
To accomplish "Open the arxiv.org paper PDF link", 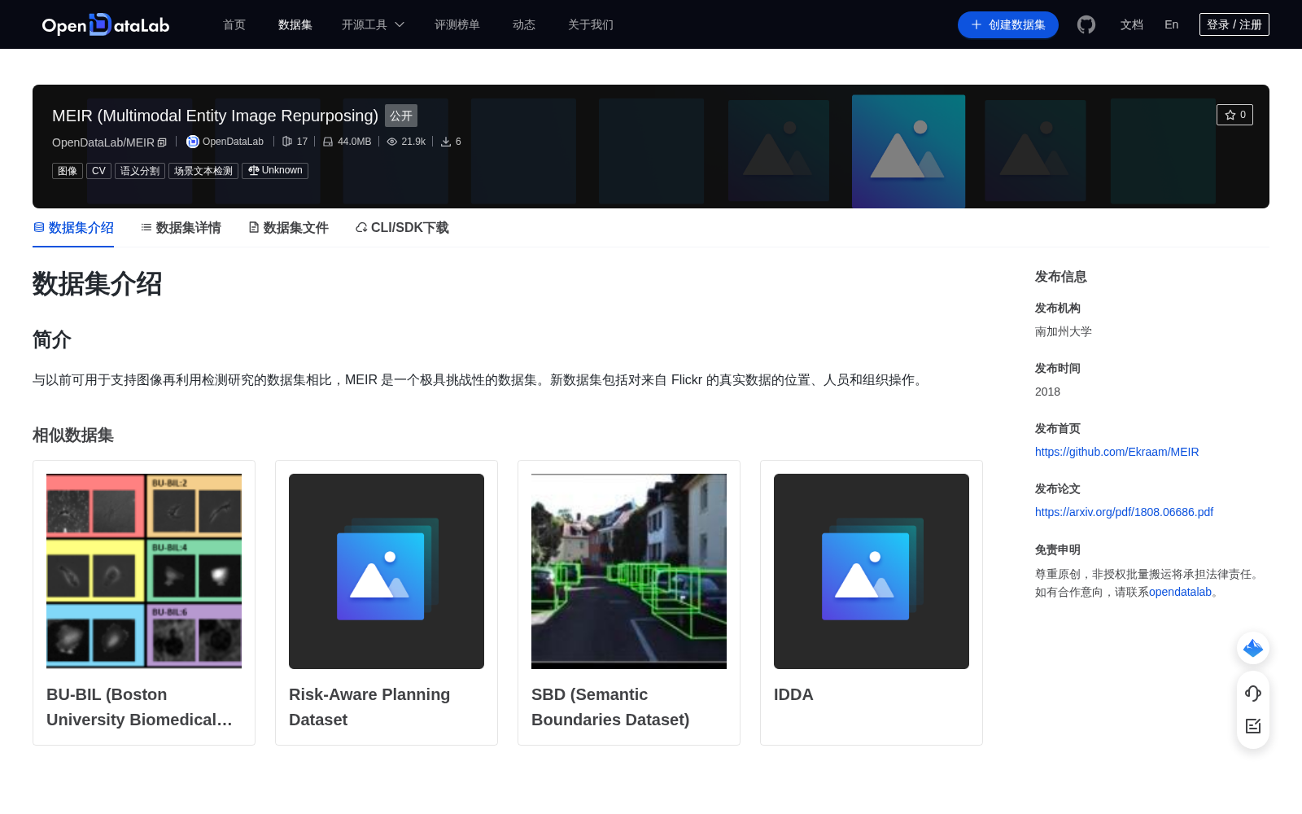I will (x=1124, y=512).
